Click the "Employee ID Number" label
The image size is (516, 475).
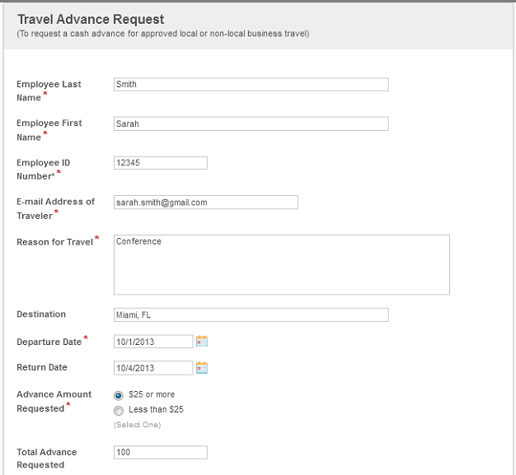pyautogui.click(x=43, y=170)
